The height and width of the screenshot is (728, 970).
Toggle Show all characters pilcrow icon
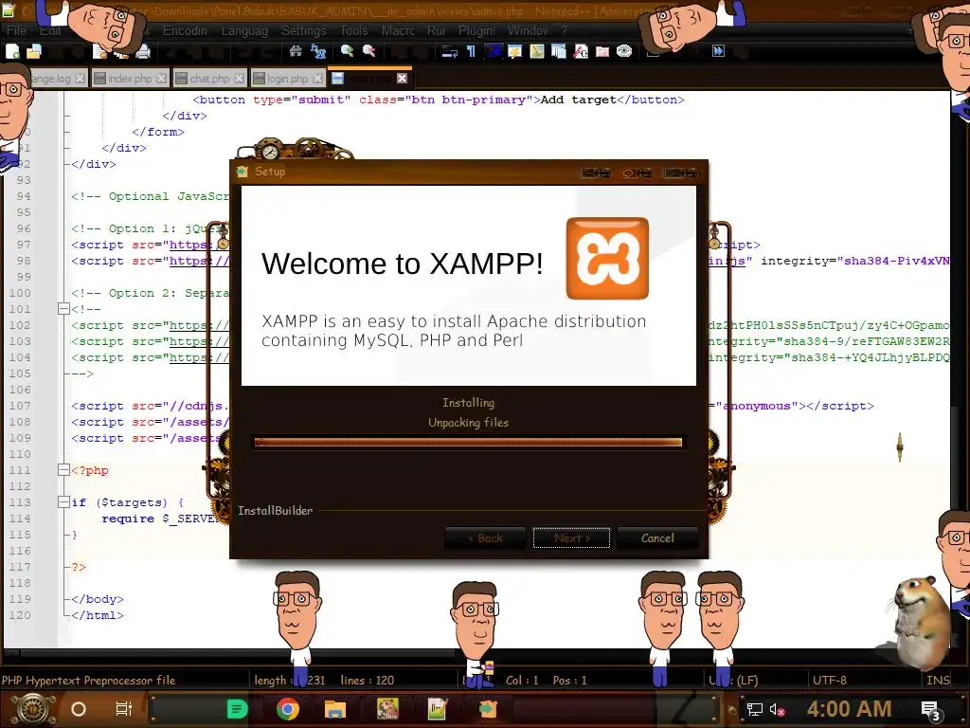[472, 51]
